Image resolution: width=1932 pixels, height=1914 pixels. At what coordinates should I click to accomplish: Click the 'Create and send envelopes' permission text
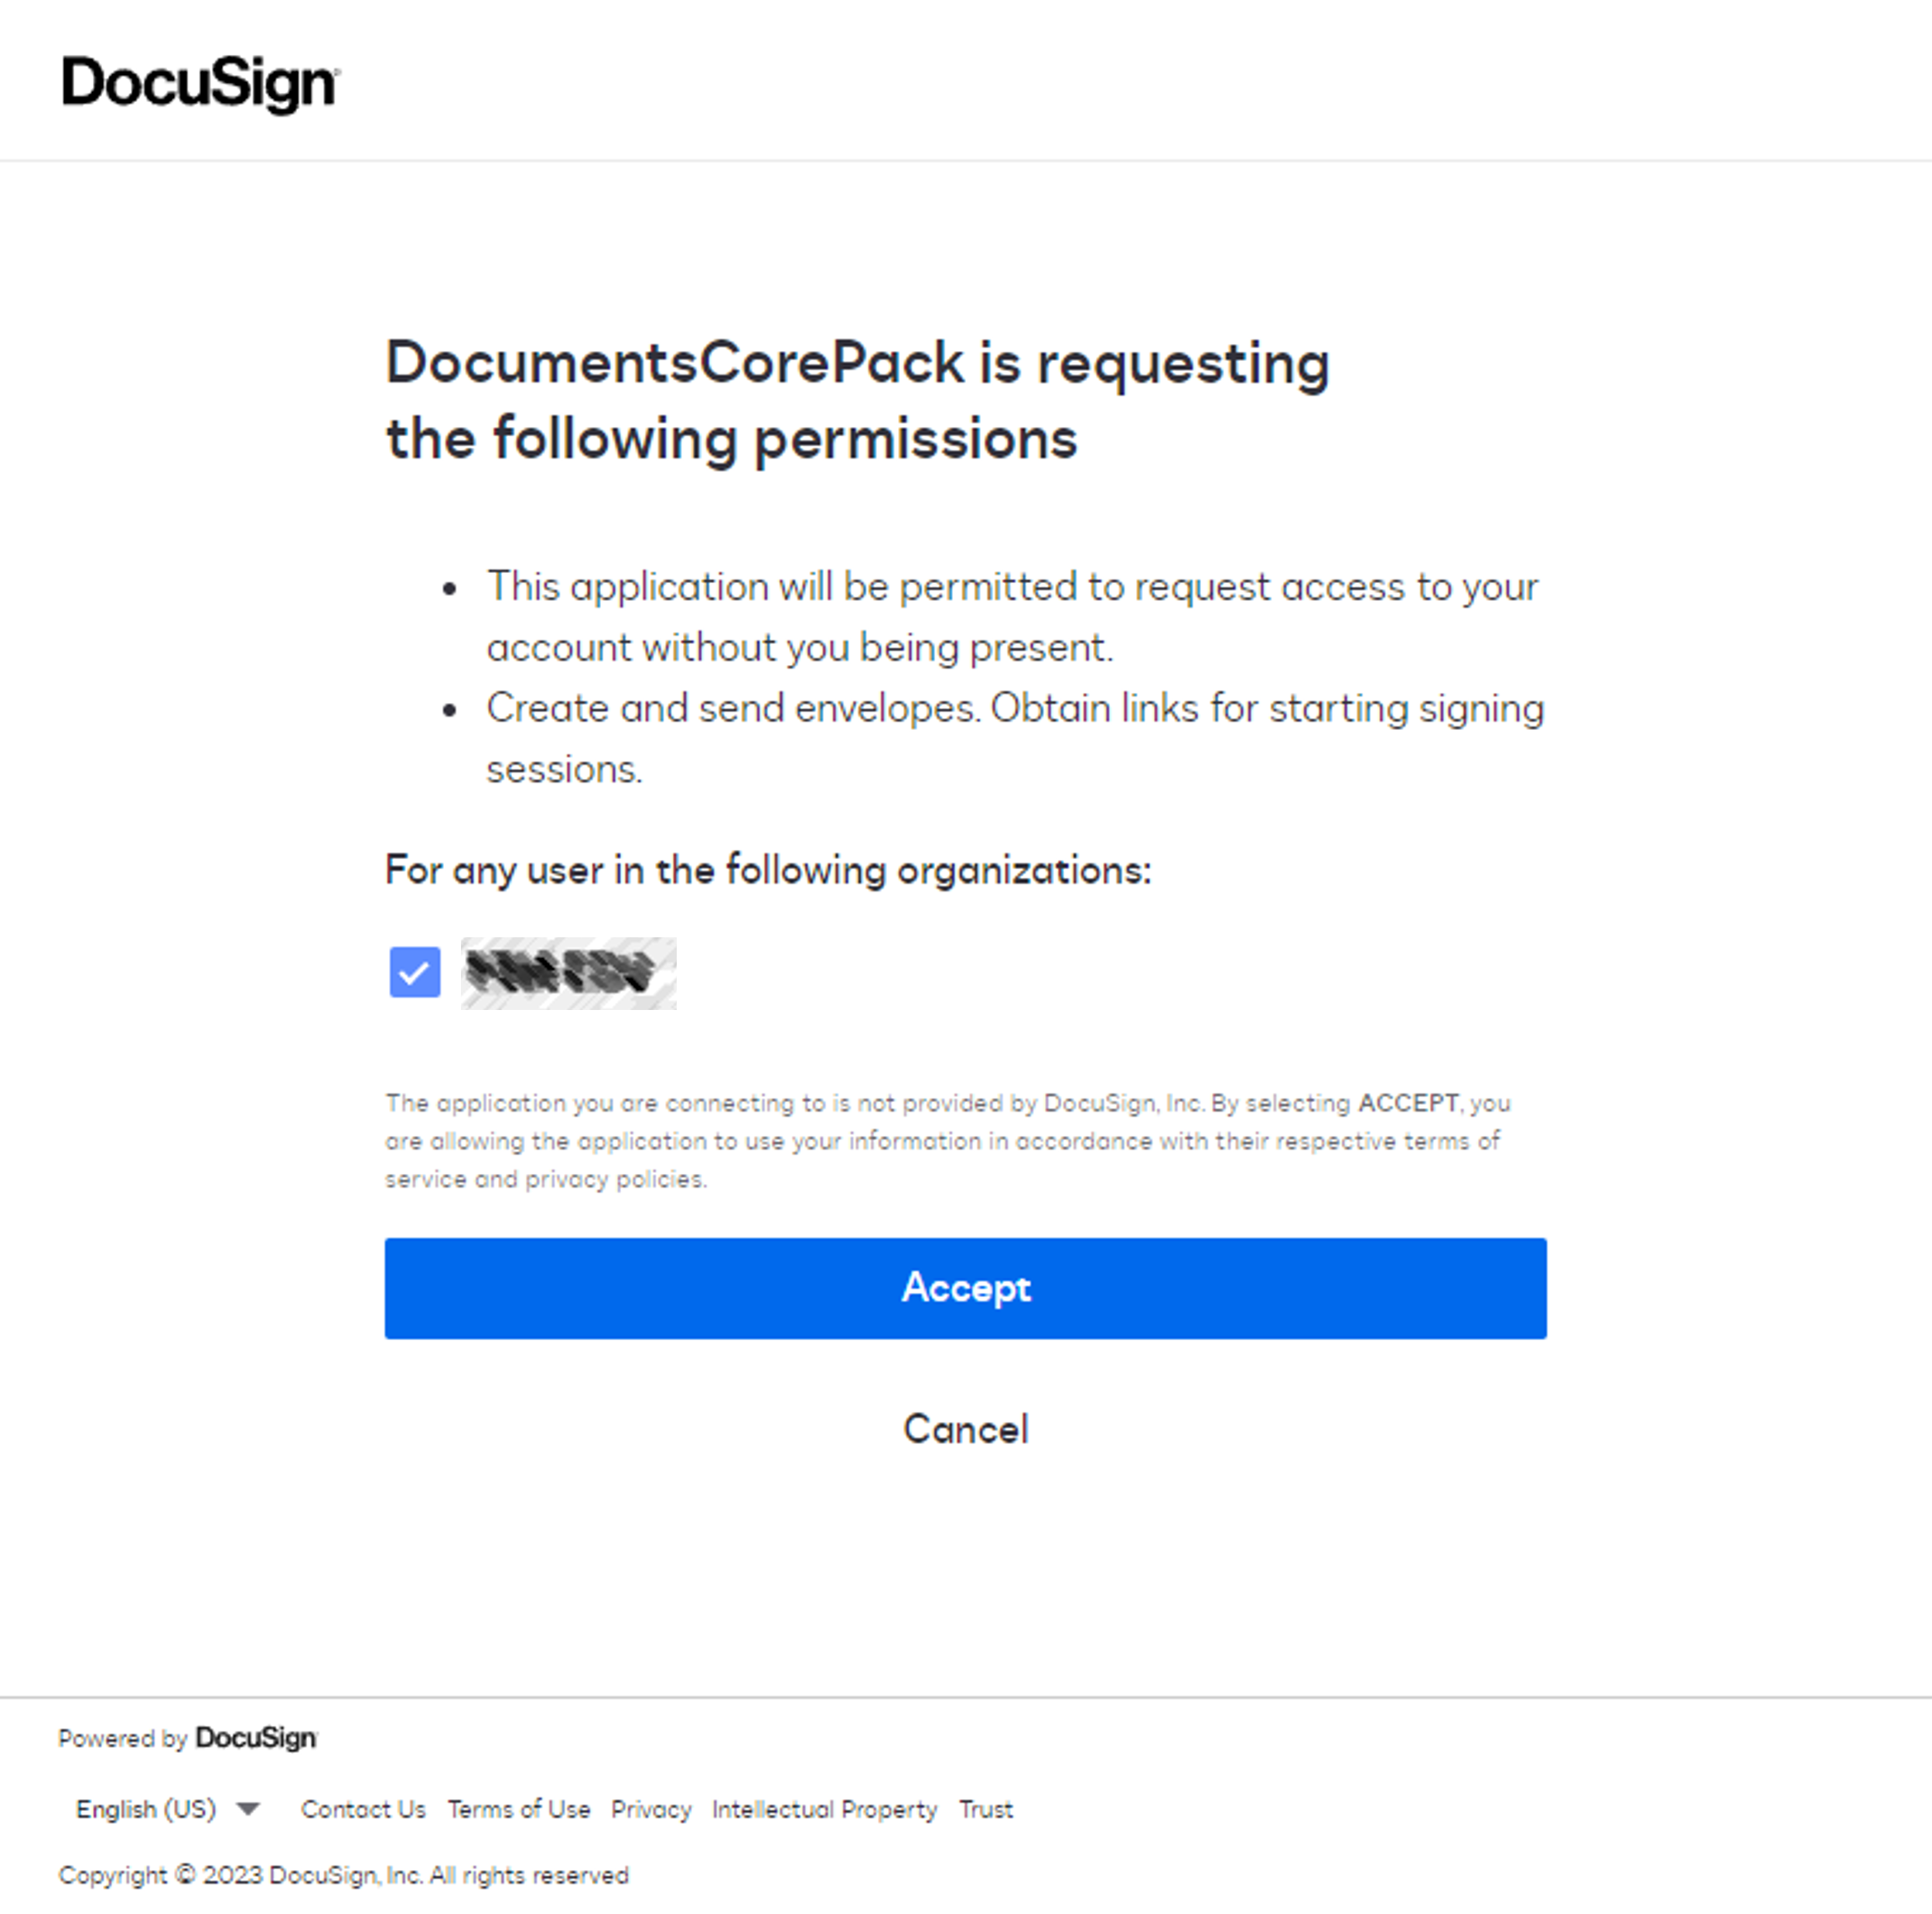click(1015, 738)
